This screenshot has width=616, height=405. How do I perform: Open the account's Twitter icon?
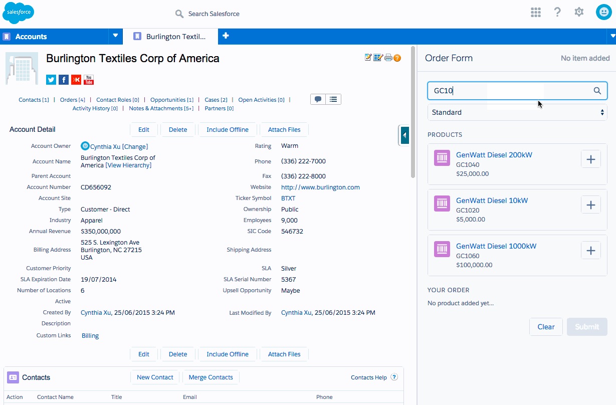[51, 80]
